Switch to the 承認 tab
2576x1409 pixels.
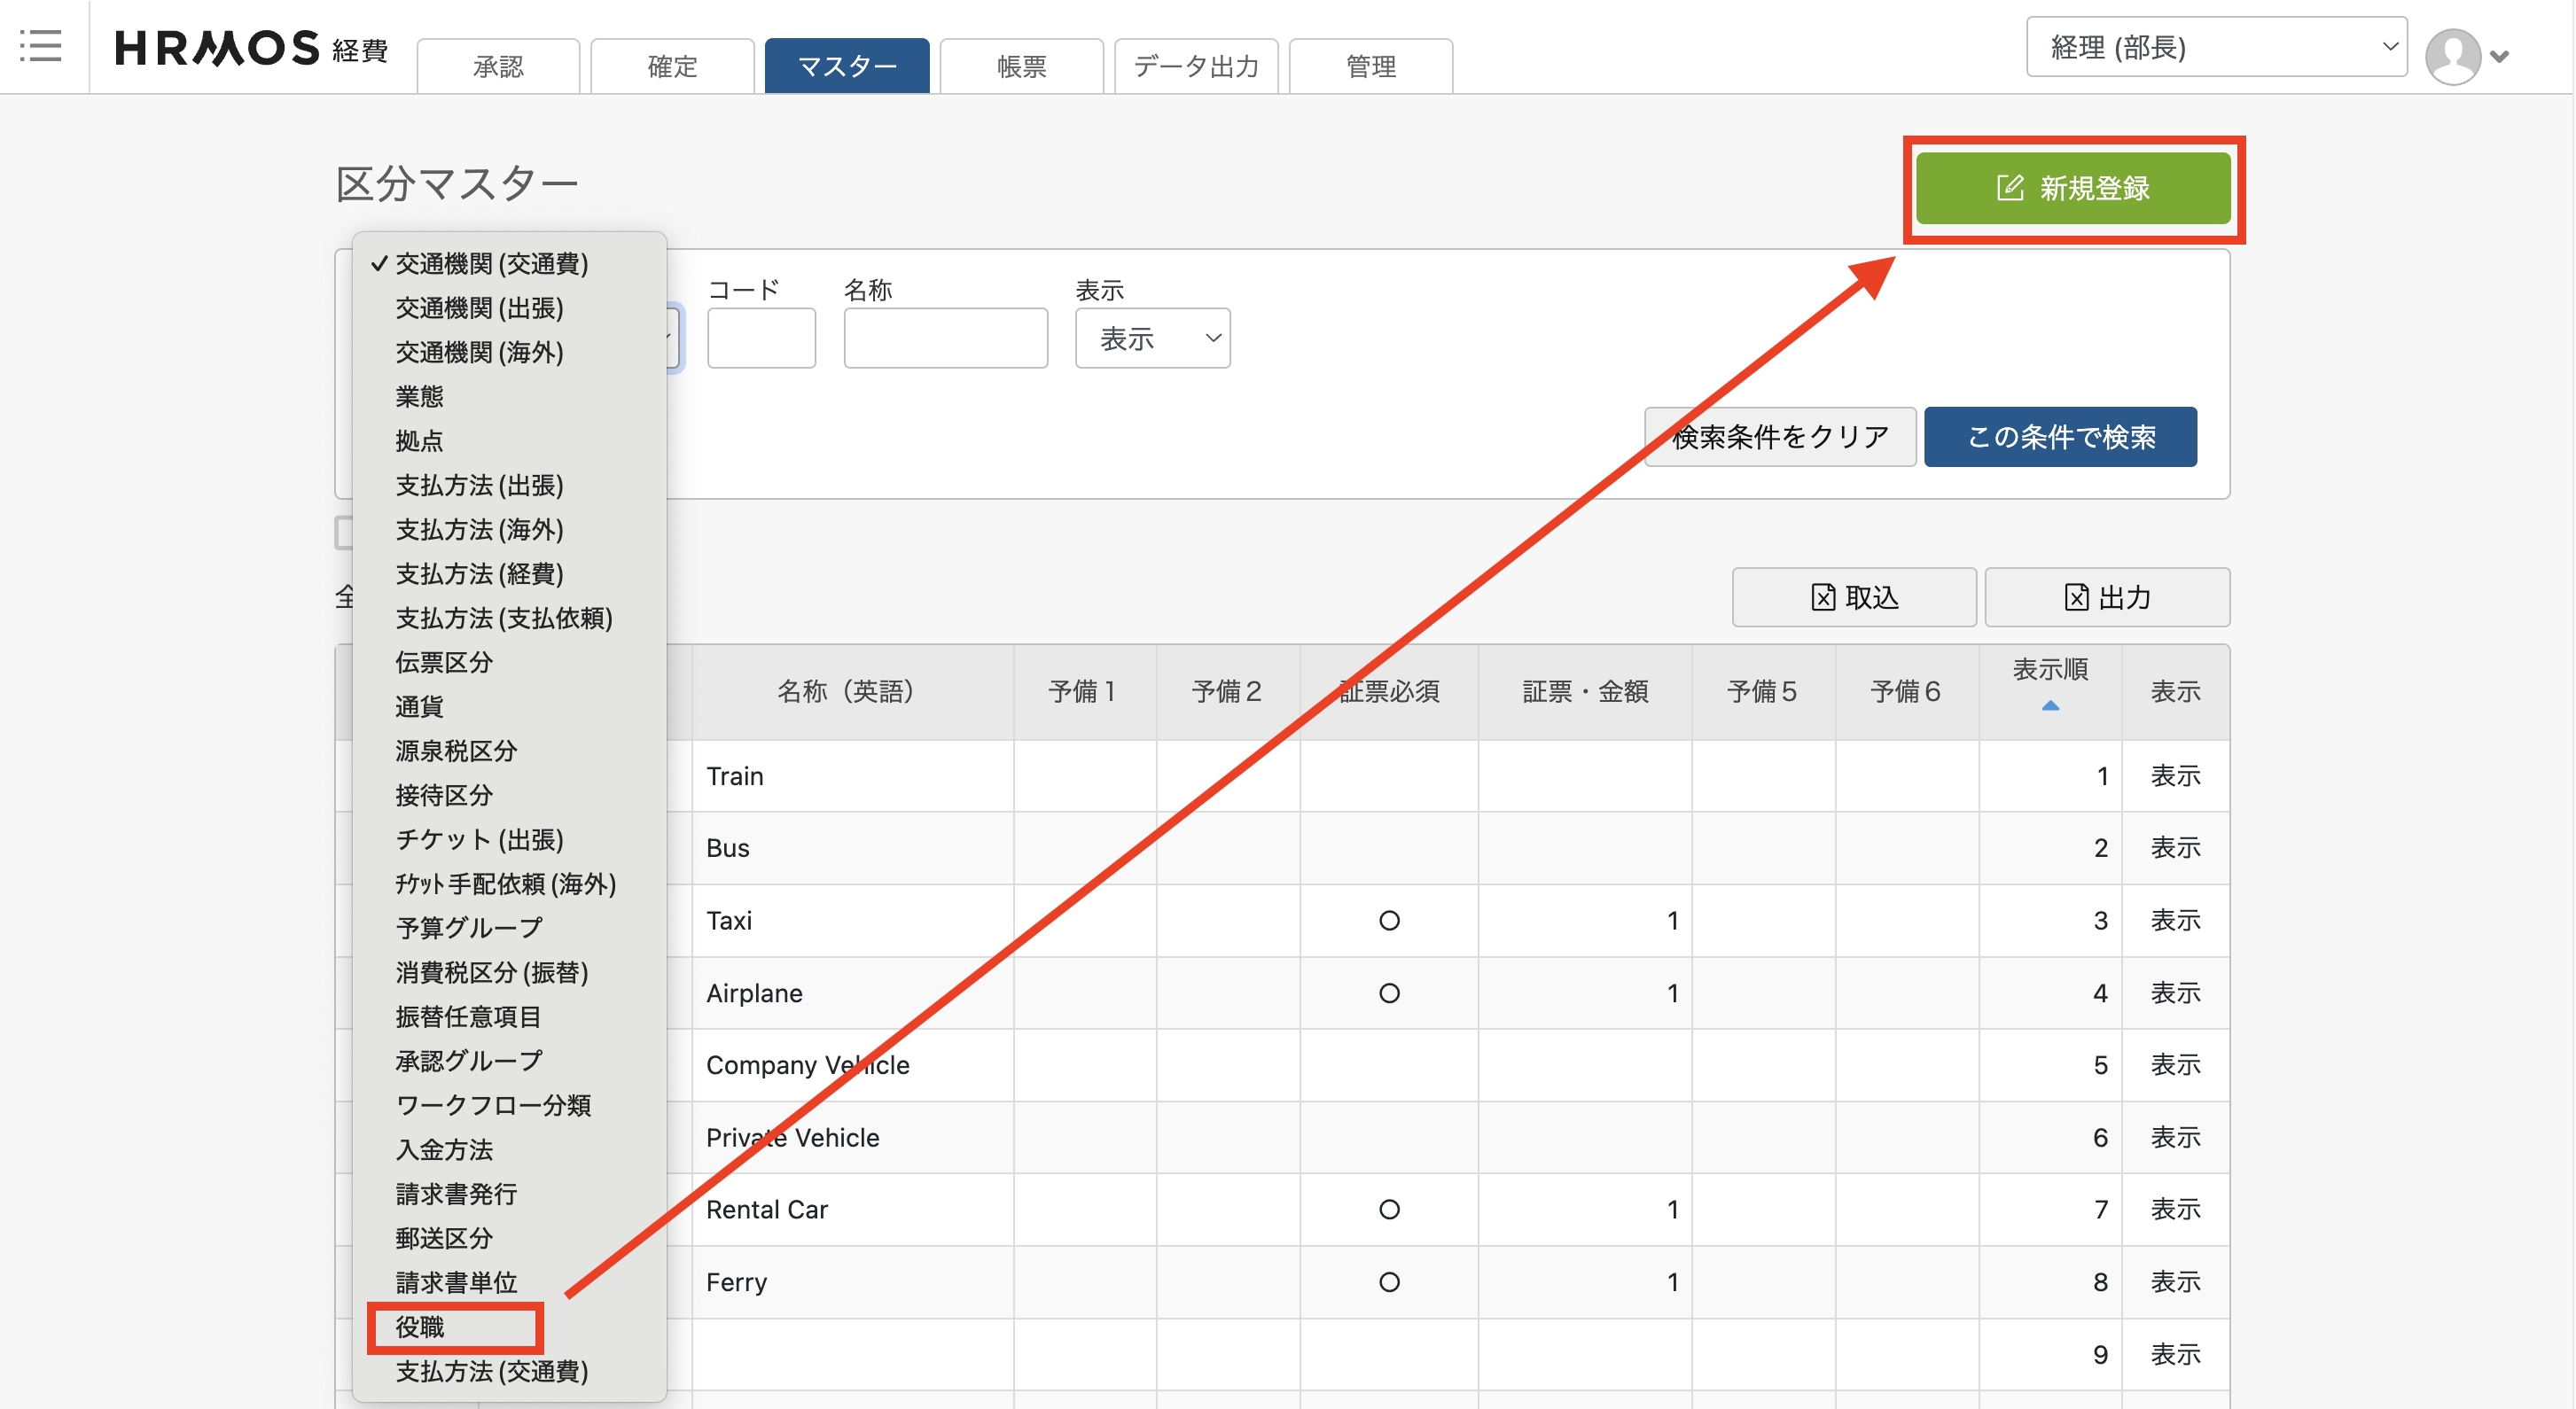pyautogui.click(x=498, y=66)
